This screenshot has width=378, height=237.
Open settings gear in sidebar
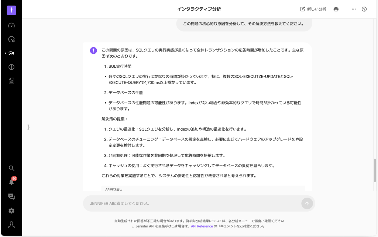click(x=11, y=211)
